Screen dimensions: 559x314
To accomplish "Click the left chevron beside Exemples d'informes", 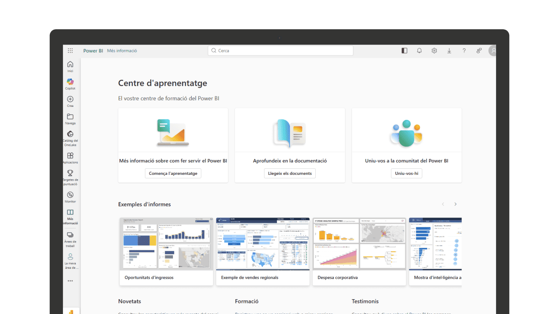I will point(443,204).
